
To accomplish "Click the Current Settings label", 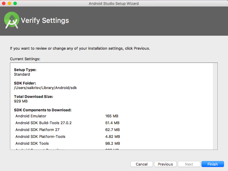I will (25, 59).
